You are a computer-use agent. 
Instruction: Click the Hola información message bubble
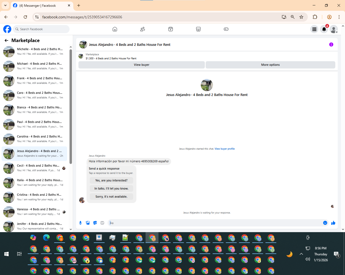[129, 161]
